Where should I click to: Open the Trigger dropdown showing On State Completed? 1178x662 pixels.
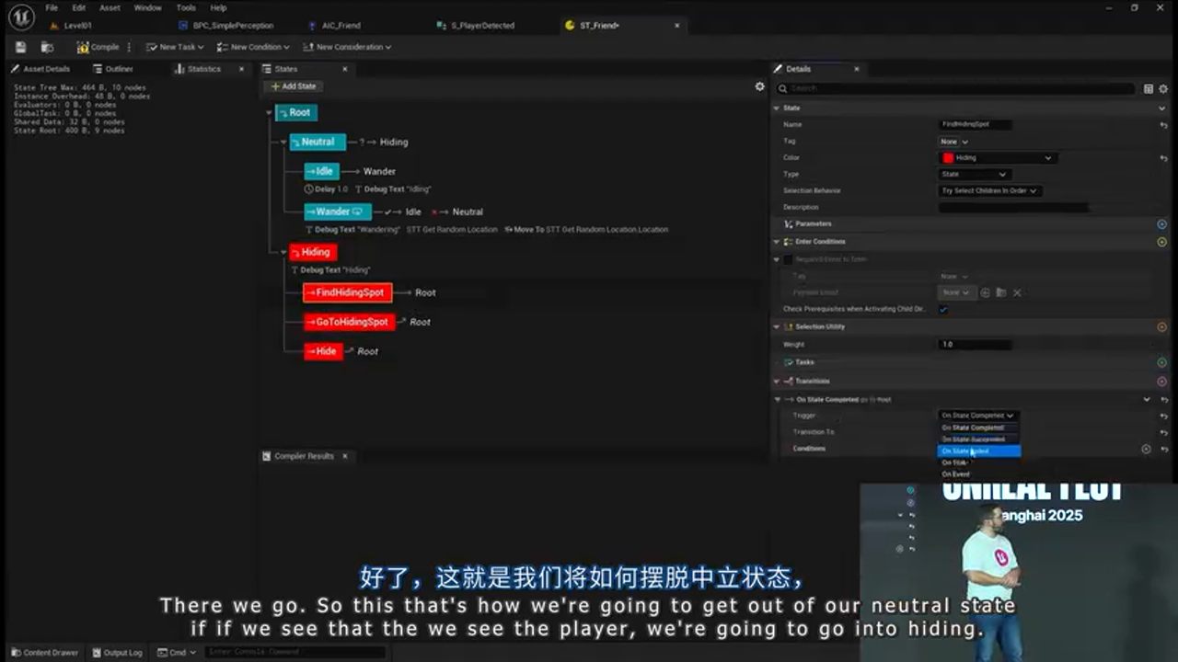coord(978,416)
